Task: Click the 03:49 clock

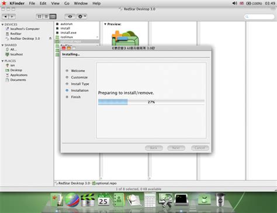Action: [270, 4]
